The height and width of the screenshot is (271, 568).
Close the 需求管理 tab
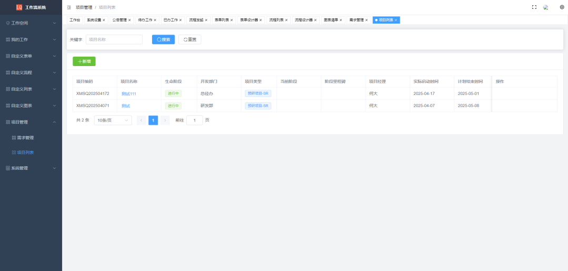(x=366, y=20)
